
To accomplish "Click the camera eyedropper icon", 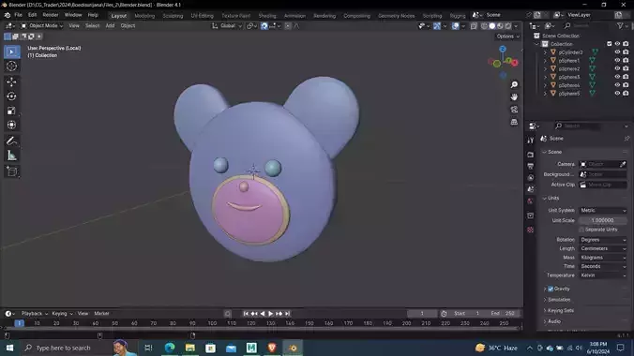I will [623, 164].
